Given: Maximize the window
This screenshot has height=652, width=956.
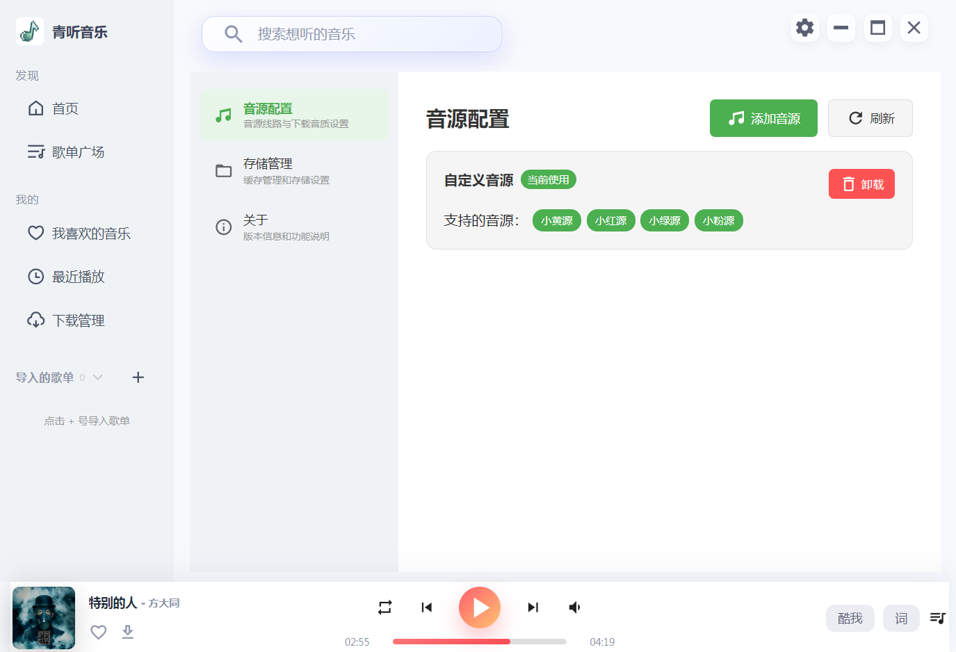Looking at the screenshot, I should 878,28.
